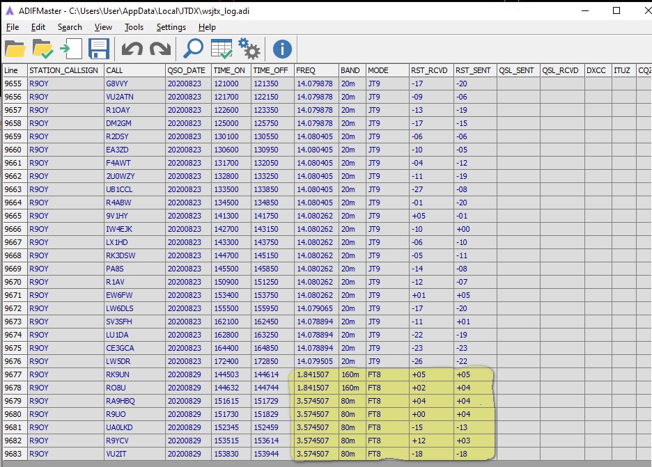Select row with line number 9677
The image size is (652, 467).
click(13, 374)
